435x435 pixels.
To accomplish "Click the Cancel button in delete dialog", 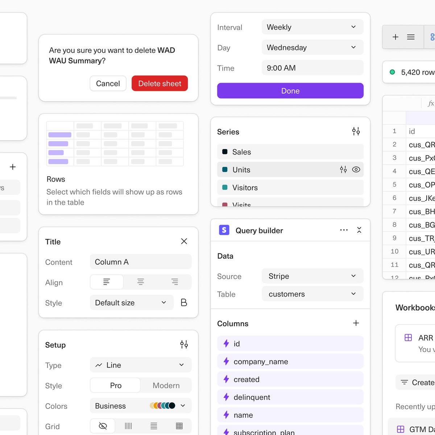I will click(108, 83).
